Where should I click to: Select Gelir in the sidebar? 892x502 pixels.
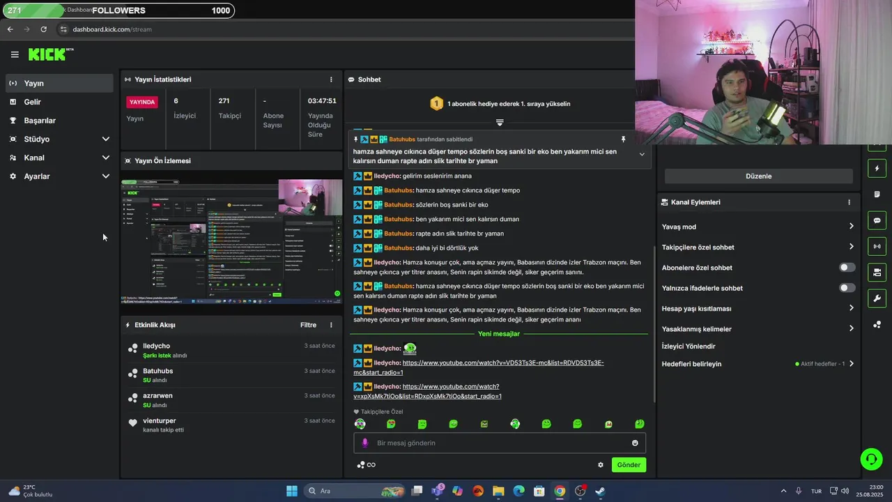click(x=59, y=102)
